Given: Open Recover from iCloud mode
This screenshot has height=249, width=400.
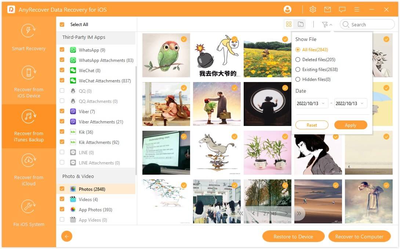Looking at the screenshot, I should 28,168.
